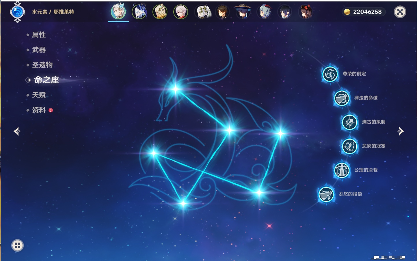Viewport: 417px width, 261px height.
Task: Switch to Navia's blonde-haired avatar
Action: tap(160, 12)
